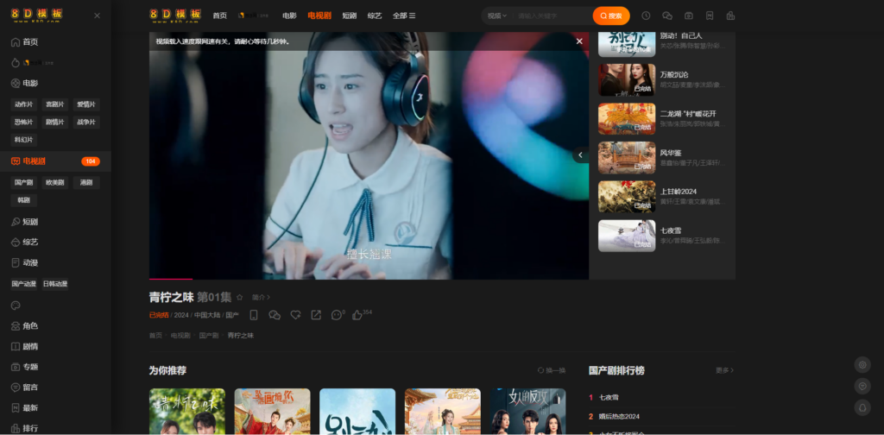The width and height of the screenshot is (884, 435).
Task: Expand the 全部 menu in the top navigation
Action: pos(404,16)
